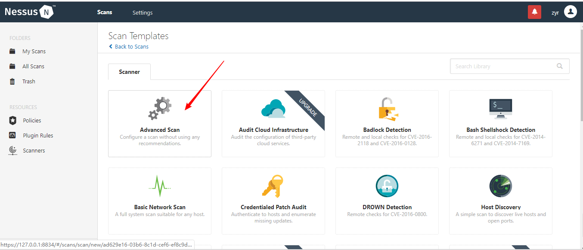Open the Trash folder
This screenshot has width=583, height=250.
tap(29, 81)
